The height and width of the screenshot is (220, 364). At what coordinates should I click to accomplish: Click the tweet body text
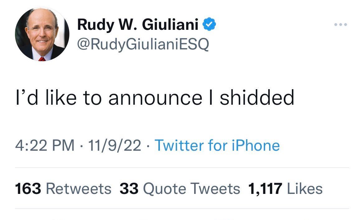155,97
